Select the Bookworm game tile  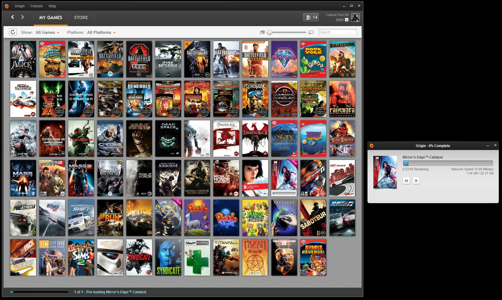pos(313,59)
